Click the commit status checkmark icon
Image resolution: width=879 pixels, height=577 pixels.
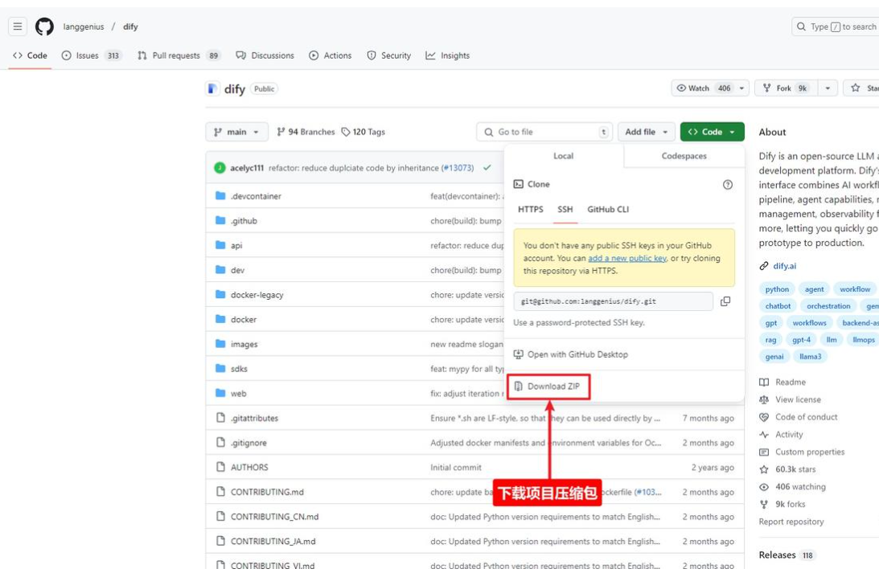pos(487,168)
